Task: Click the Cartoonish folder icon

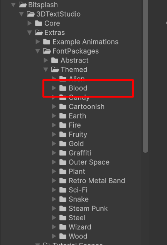Action: [63, 107]
